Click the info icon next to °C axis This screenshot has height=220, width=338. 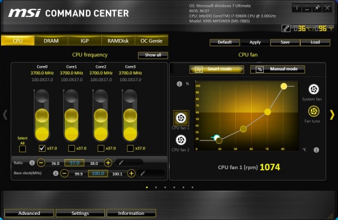click(316, 150)
